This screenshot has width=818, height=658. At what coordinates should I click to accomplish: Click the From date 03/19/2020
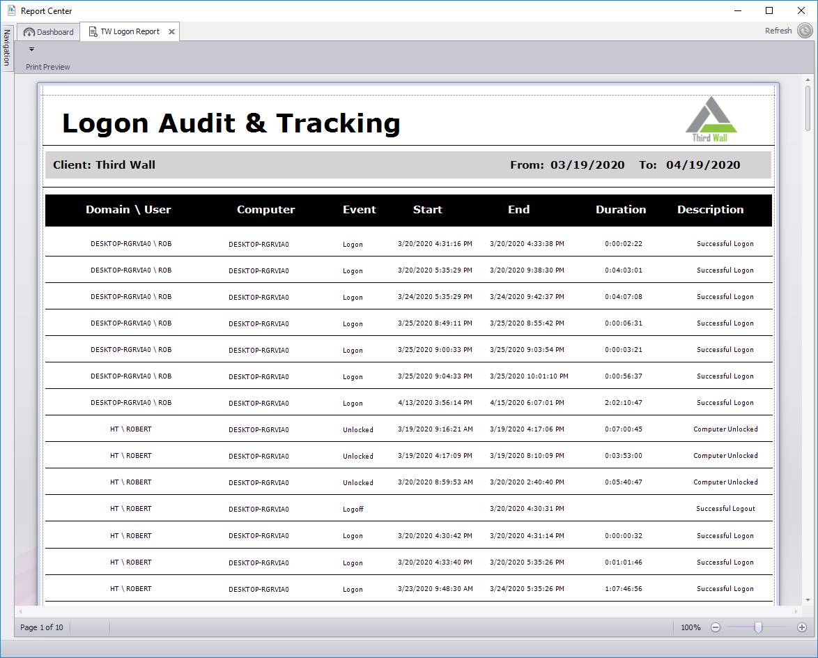tap(587, 165)
